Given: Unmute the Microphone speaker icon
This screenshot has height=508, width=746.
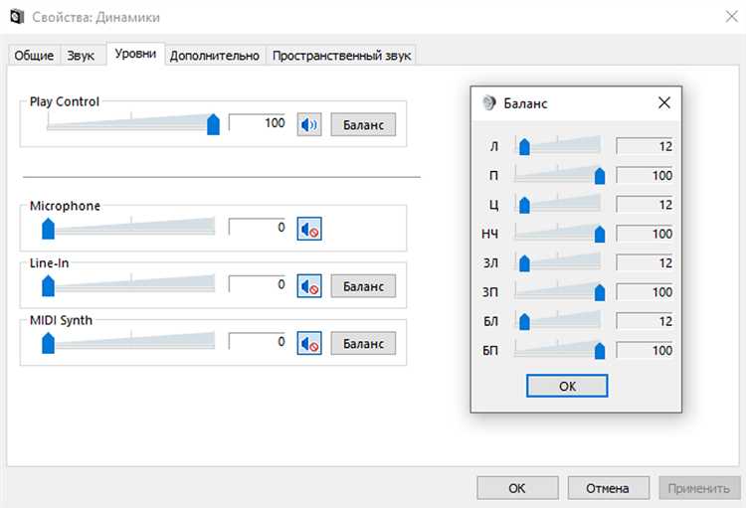Looking at the screenshot, I should [309, 229].
